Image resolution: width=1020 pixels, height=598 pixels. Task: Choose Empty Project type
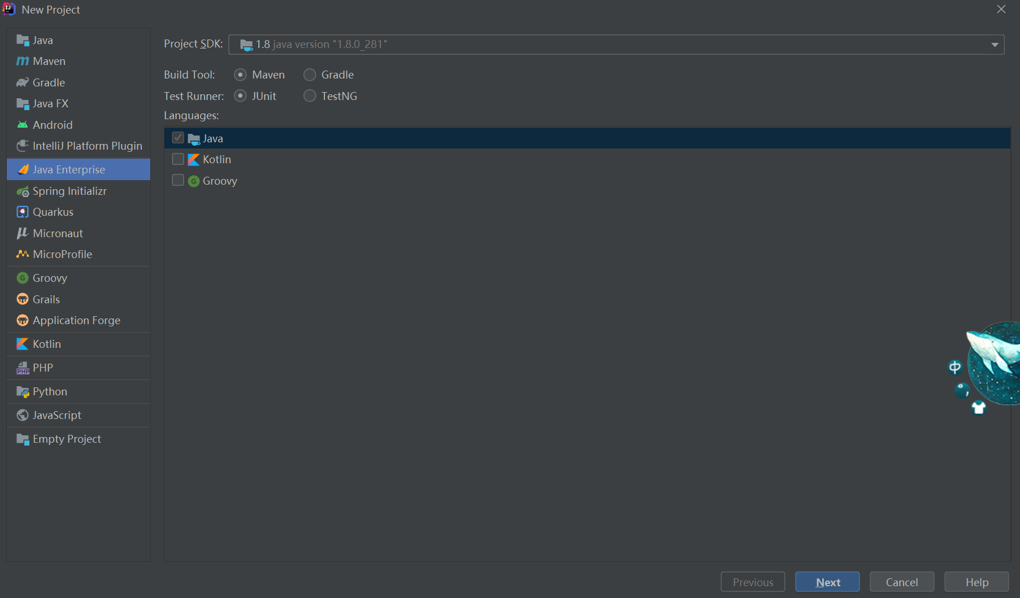[x=79, y=439]
